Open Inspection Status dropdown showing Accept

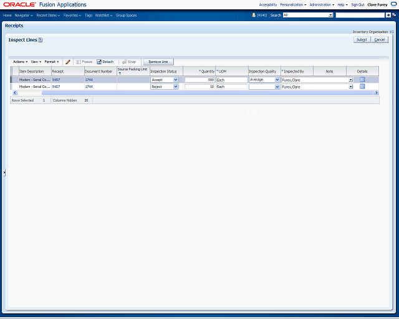[x=175, y=80]
